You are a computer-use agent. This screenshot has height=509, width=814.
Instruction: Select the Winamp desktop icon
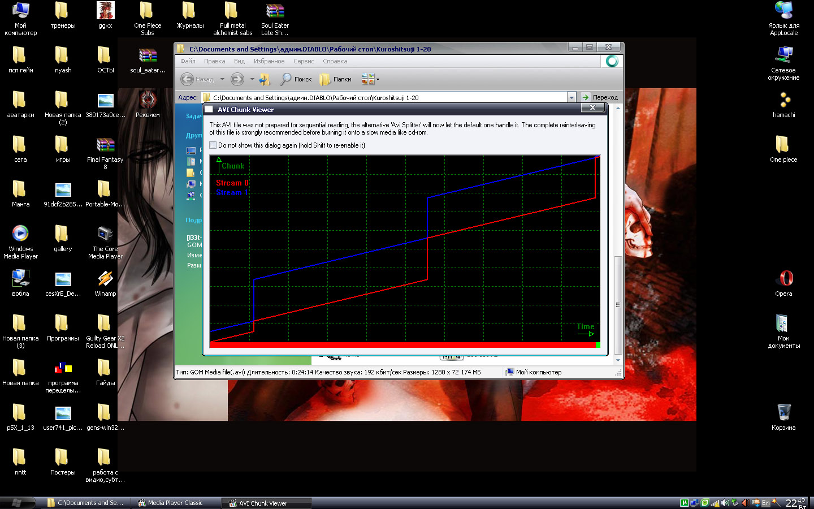pyautogui.click(x=105, y=283)
